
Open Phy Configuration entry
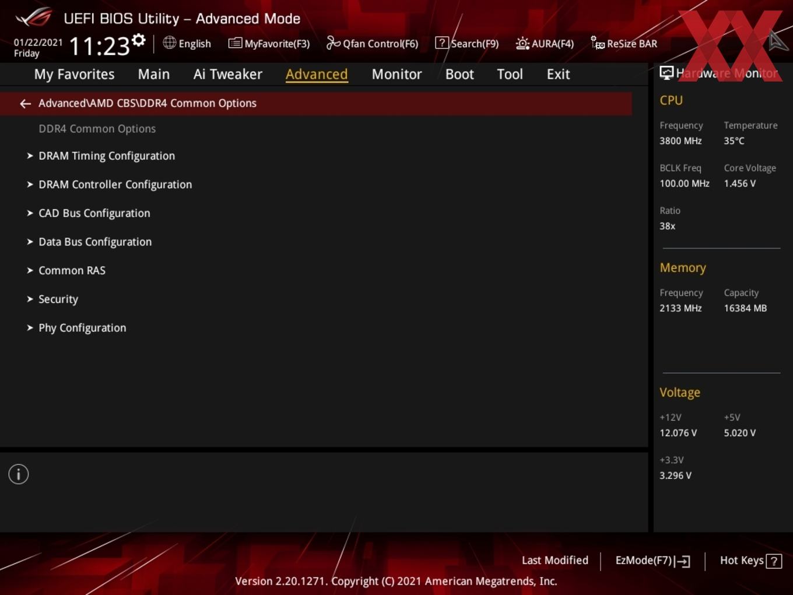(x=82, y=328)
